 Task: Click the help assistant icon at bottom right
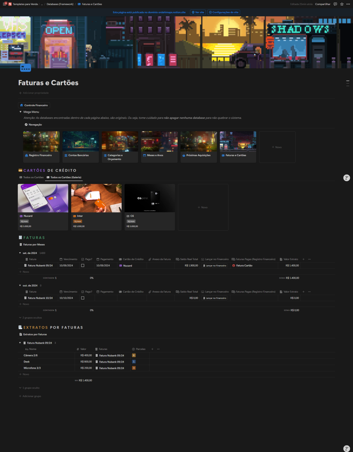tap(346, 448)
